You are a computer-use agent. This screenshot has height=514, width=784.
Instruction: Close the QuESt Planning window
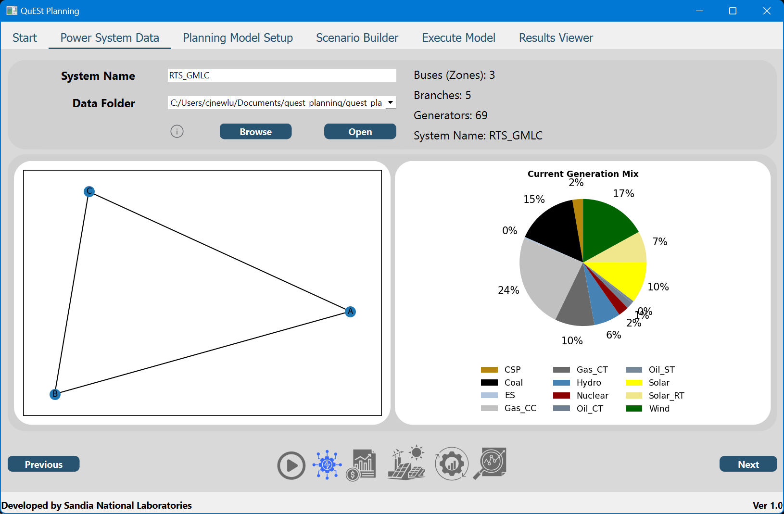(x=767, y=11)
